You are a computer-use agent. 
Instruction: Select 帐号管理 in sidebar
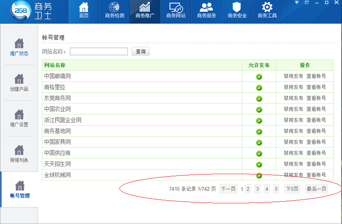coord(19,189)
